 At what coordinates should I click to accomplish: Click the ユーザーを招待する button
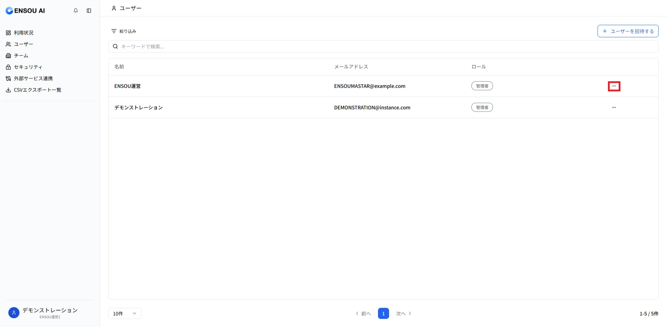[x=628, y=31]
